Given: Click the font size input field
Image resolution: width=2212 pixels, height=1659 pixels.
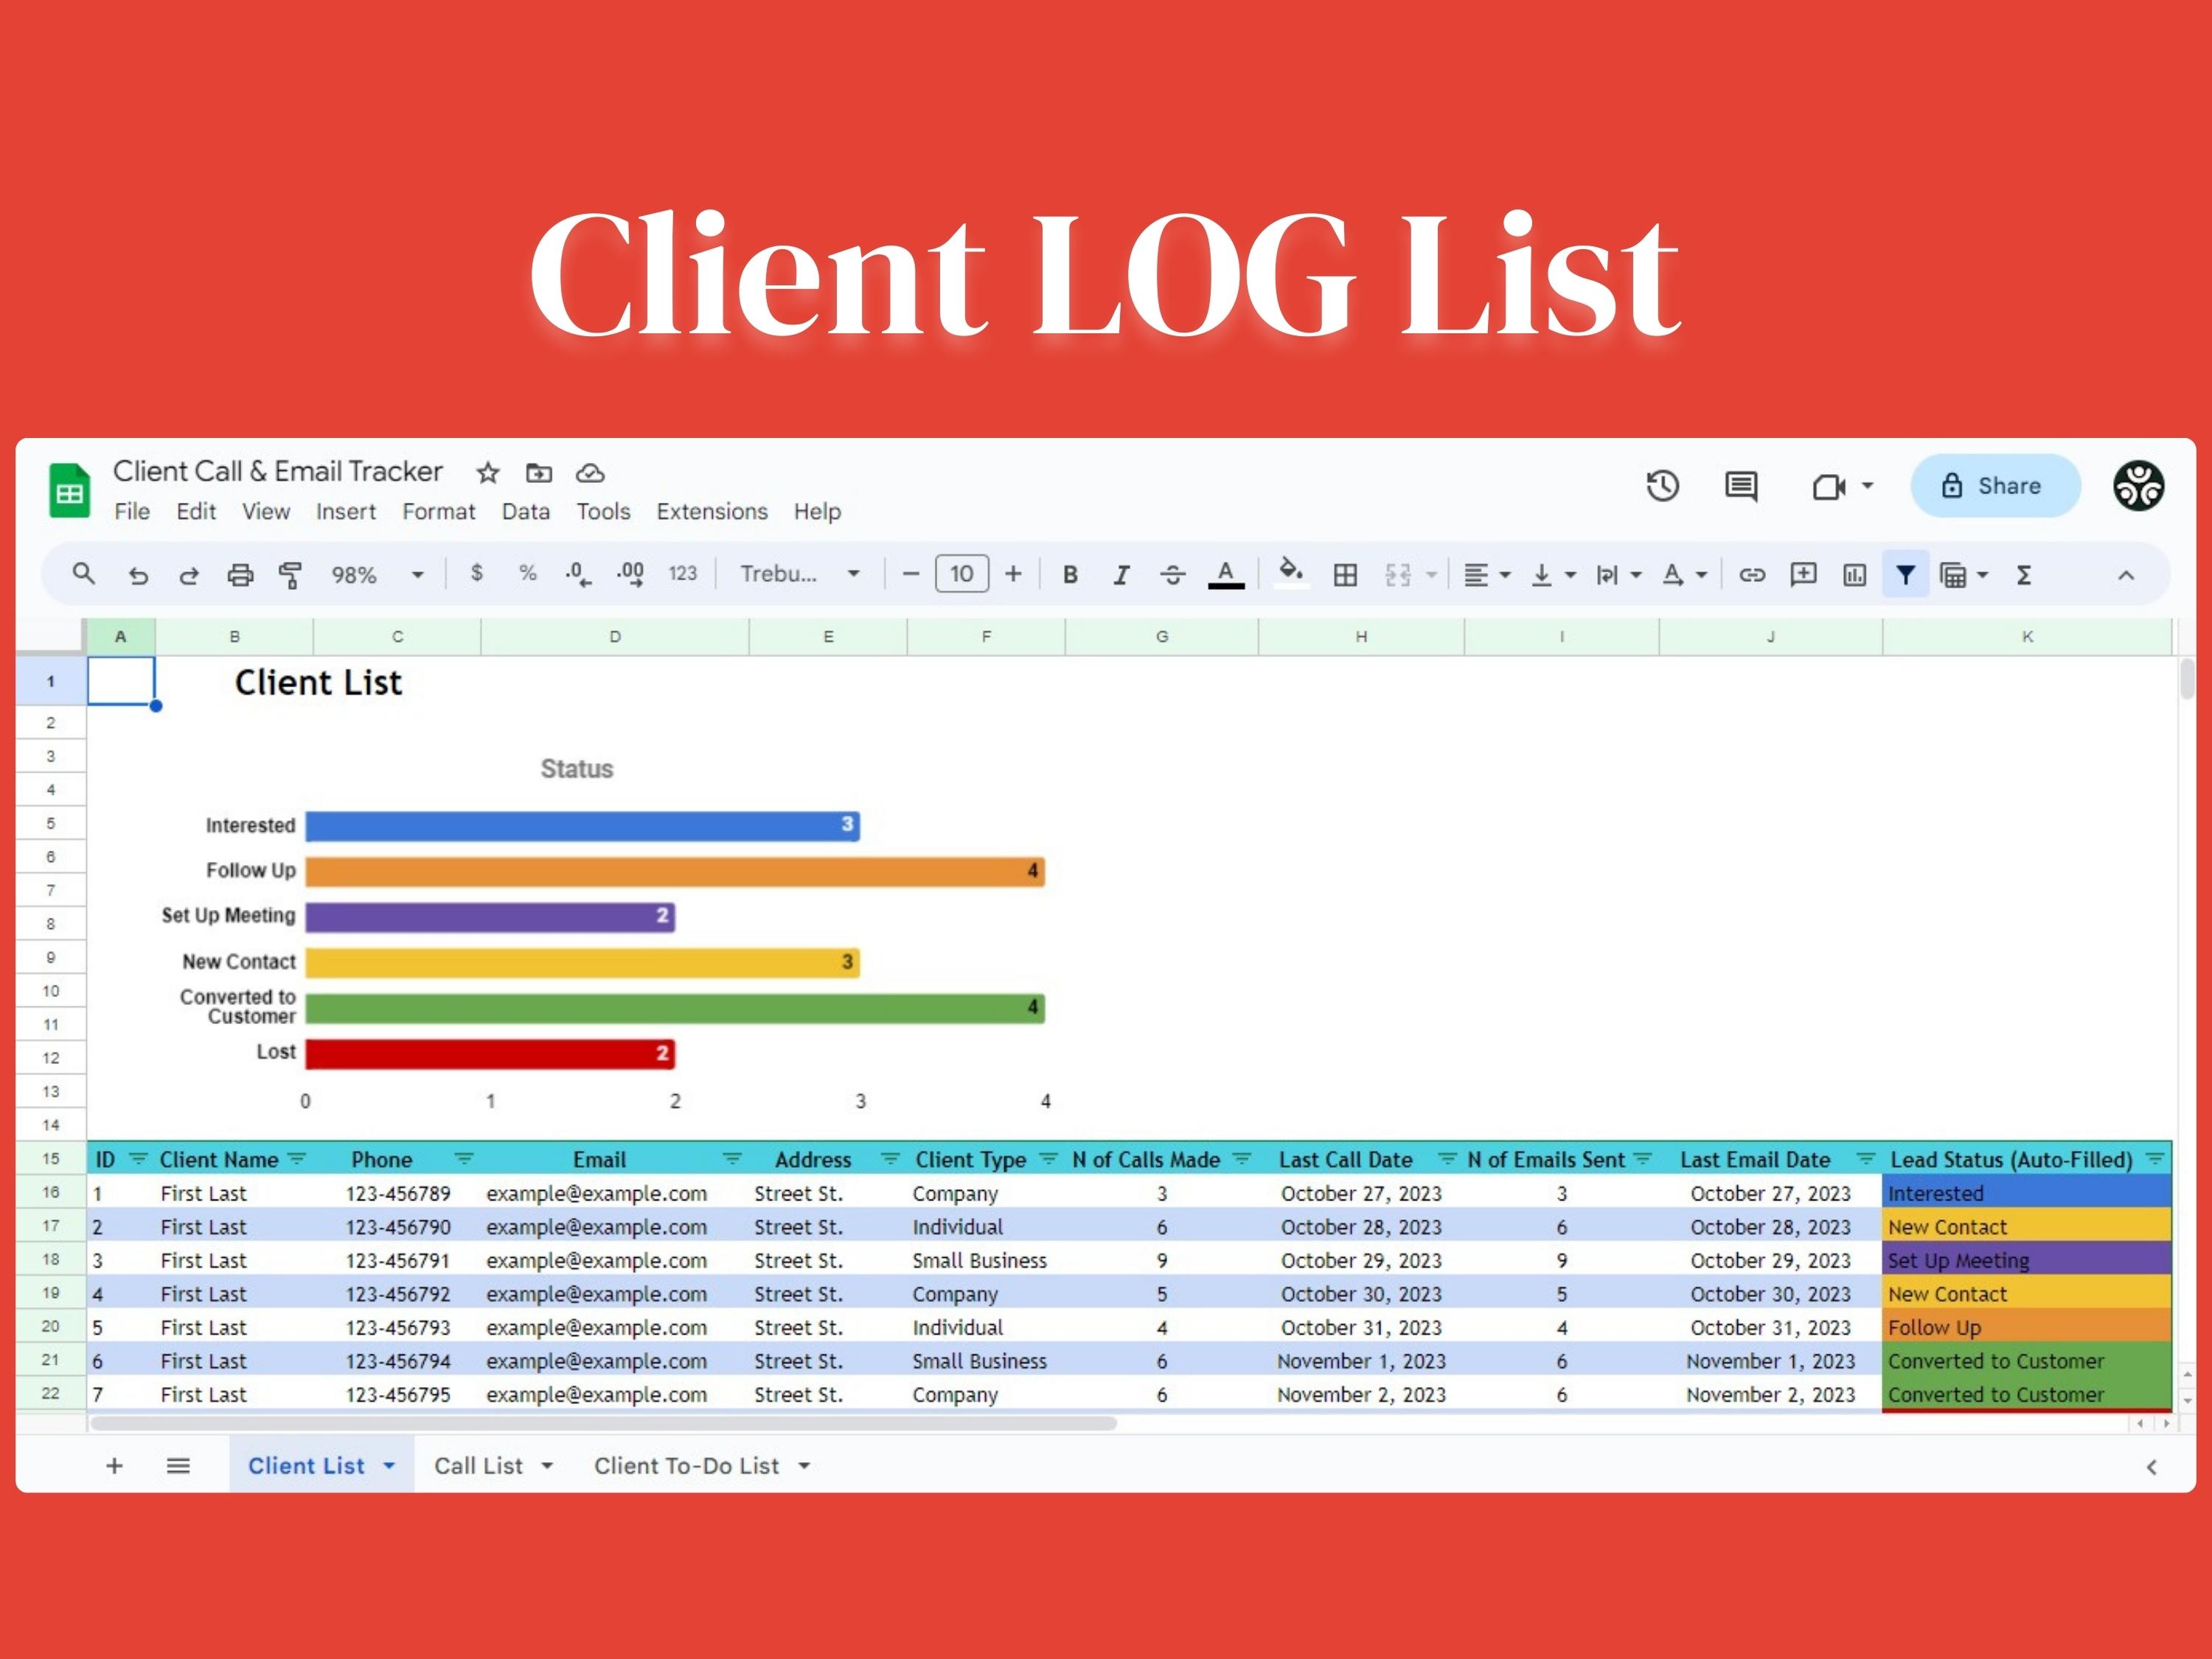Looking at the screenshot, I should (x=961, y=574).
